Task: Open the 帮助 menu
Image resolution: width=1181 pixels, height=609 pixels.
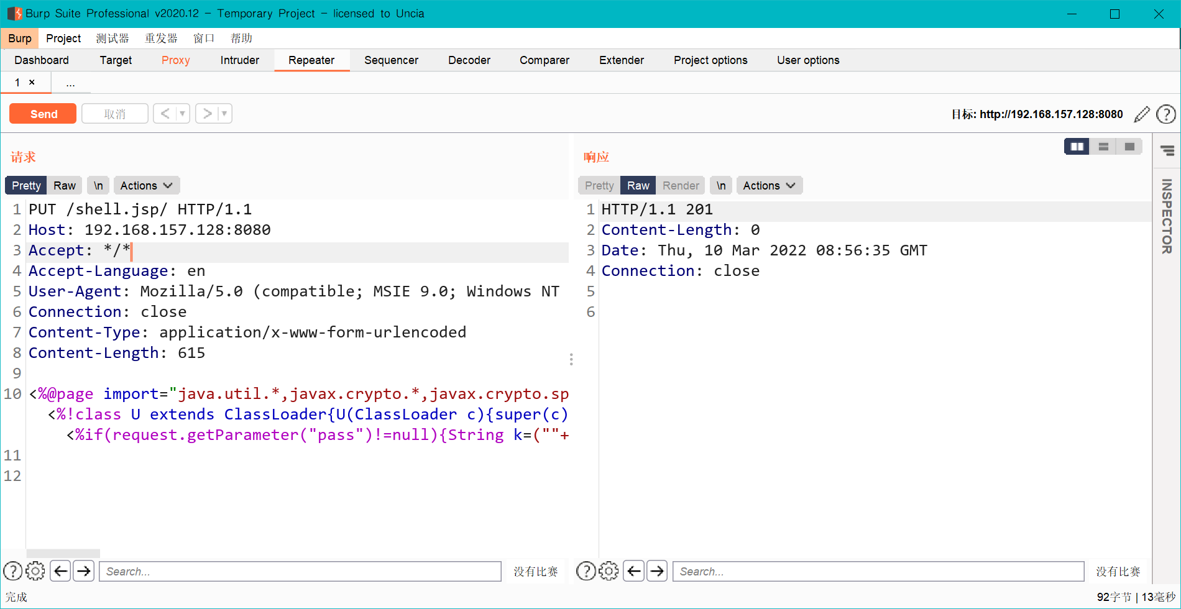Action: [242, 39]
